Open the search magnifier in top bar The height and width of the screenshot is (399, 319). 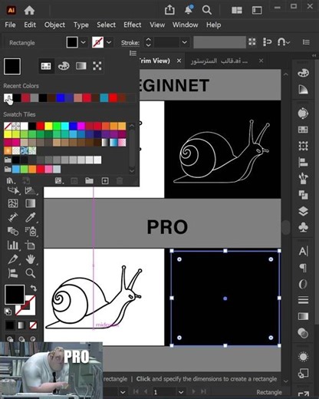coord(206,10)
